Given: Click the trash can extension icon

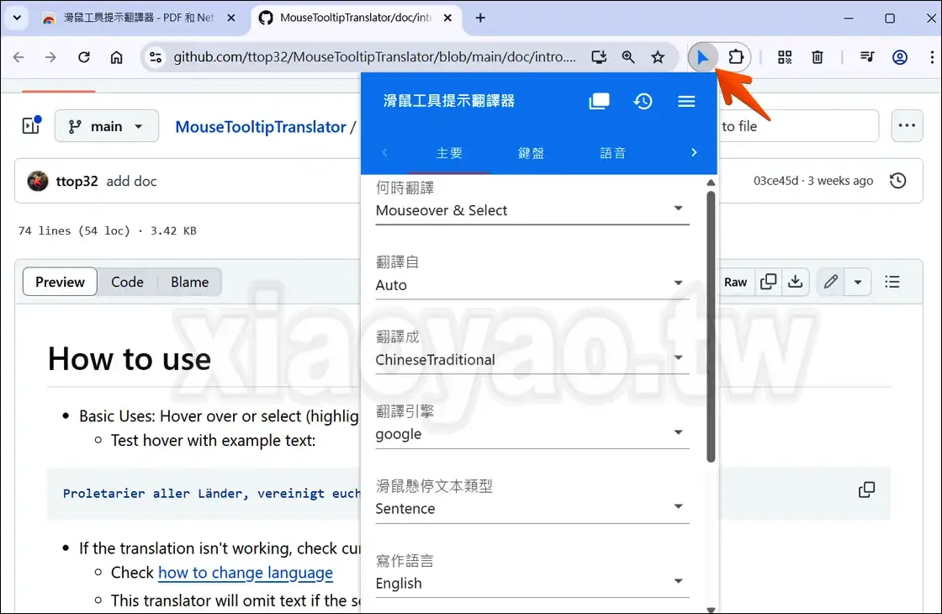Looking at the screenshot, I should click(817, 57).
